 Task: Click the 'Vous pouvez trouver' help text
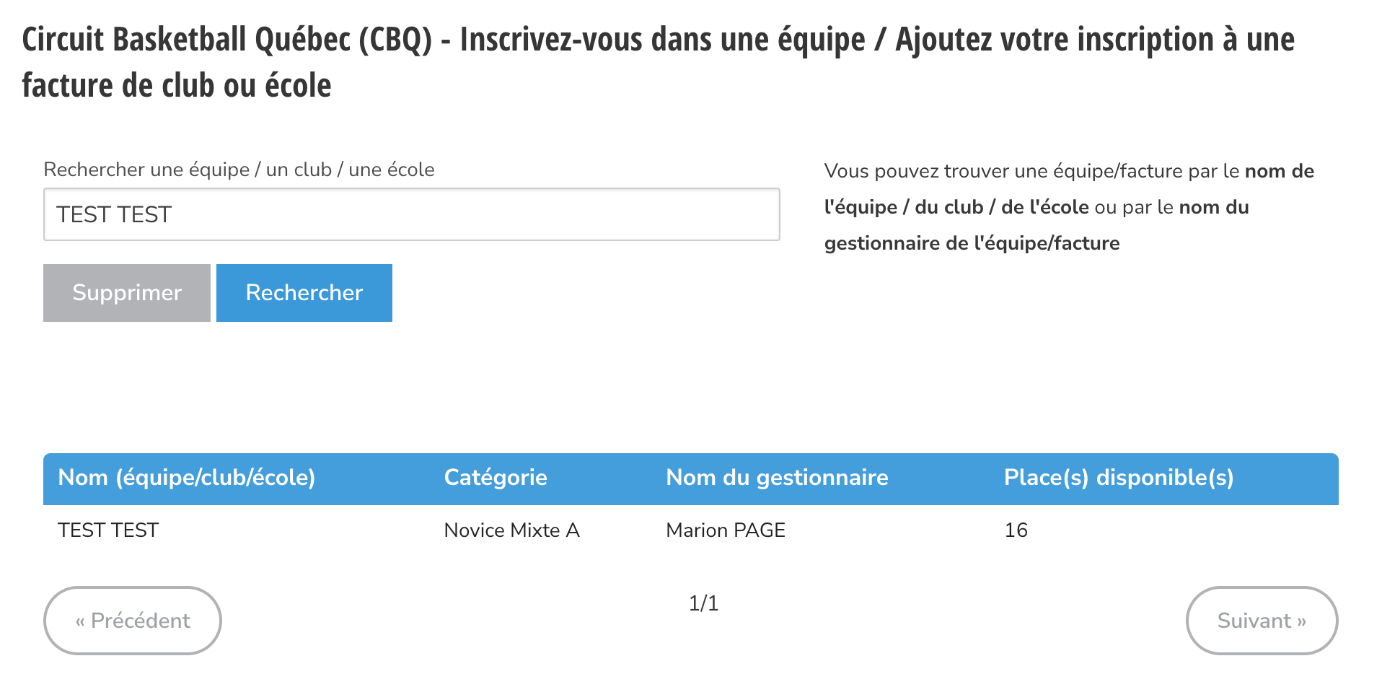[1032, 172]
